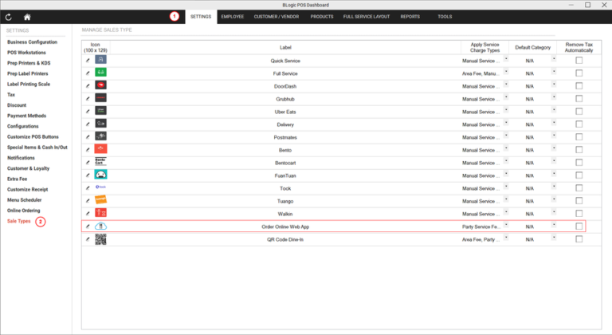Screen dimensions: 612x335
Task: Enable Remove Tax Automatically for DoorDash
Action: click(579, 85)
